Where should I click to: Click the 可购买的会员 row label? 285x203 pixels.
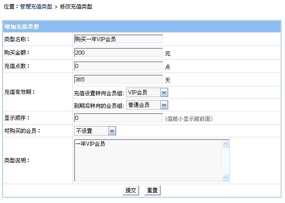pos(19,131)
